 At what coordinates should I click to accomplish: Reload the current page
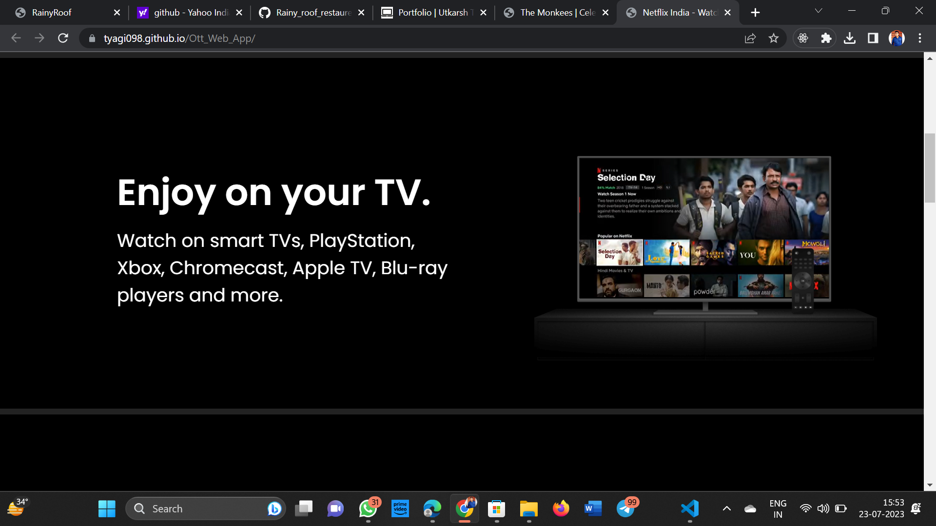click(x=63, y=38)
